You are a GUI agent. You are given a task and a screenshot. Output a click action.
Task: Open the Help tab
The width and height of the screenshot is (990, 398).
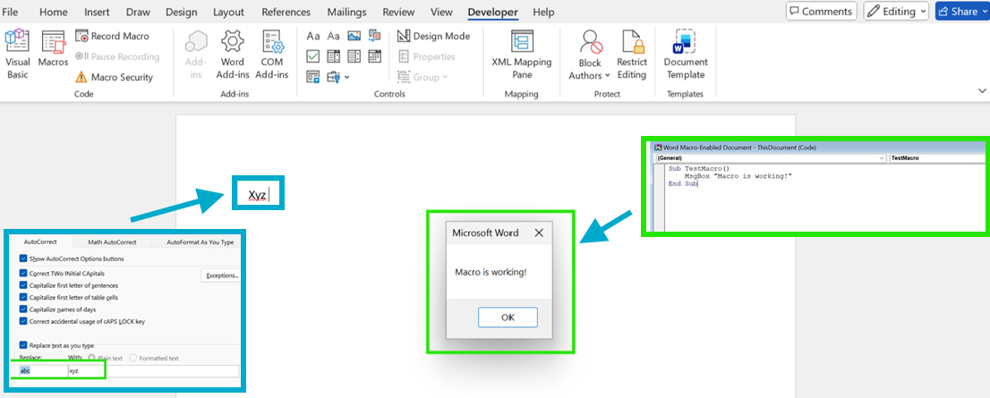(543, 12)
